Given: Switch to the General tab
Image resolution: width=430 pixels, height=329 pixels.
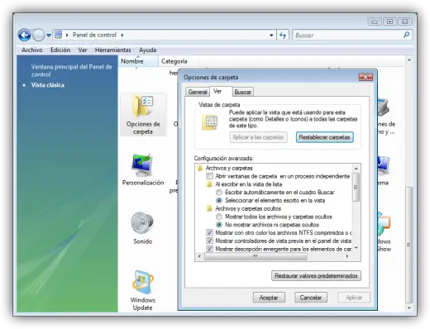Looking at the screenshot, I should 198,92.
